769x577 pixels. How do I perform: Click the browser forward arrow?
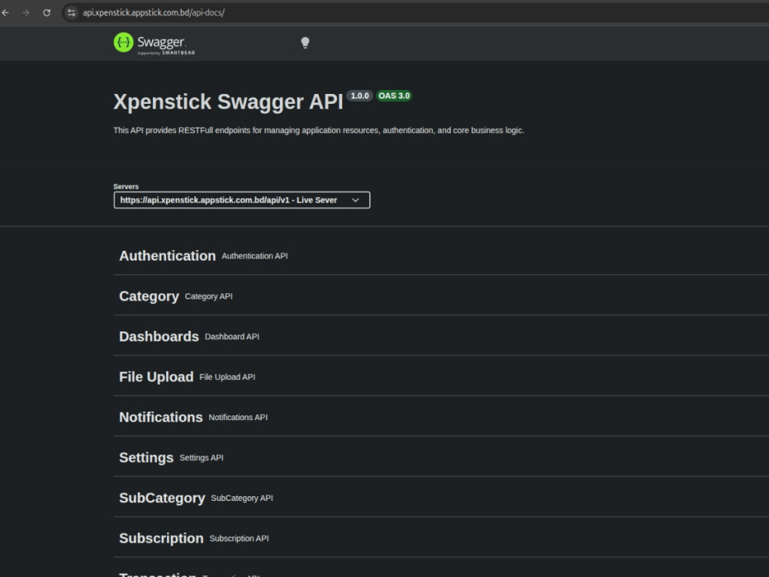point(26,13)
